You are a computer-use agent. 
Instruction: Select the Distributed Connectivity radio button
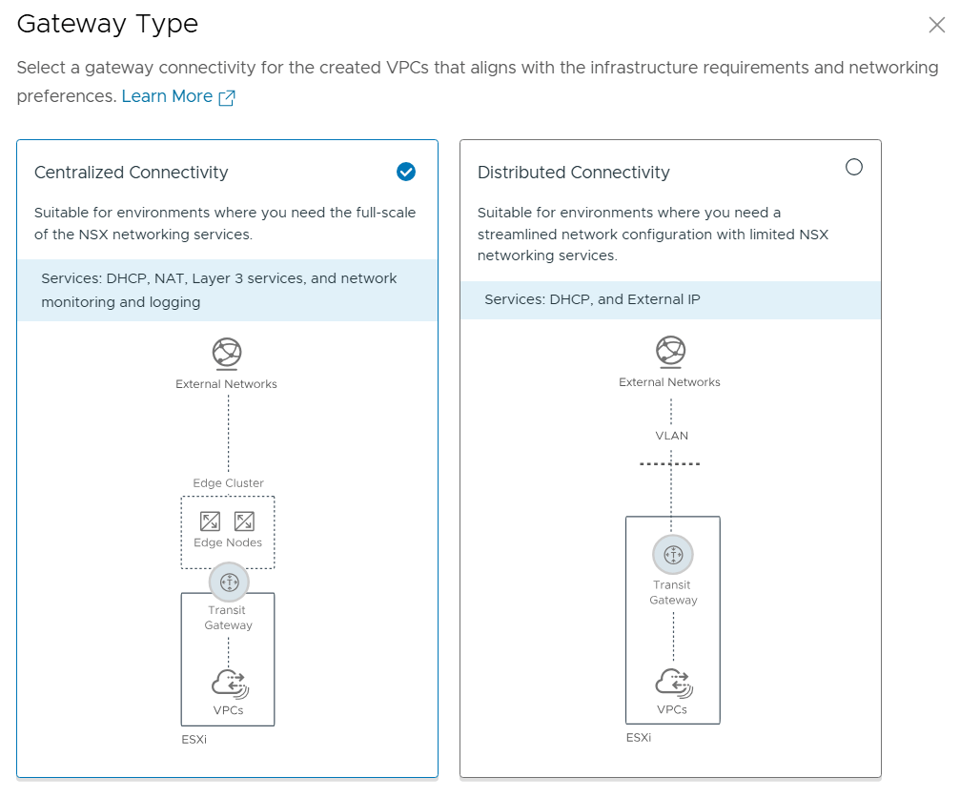click(x=854, y=168)
